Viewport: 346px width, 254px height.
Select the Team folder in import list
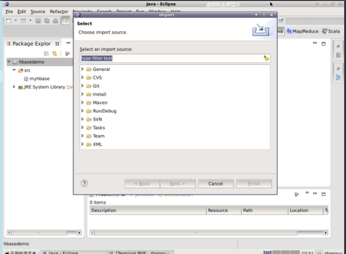[x=96, y=136]
